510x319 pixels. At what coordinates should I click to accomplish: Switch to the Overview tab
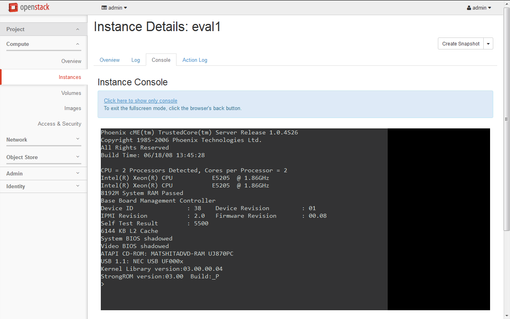click(110, 60)
